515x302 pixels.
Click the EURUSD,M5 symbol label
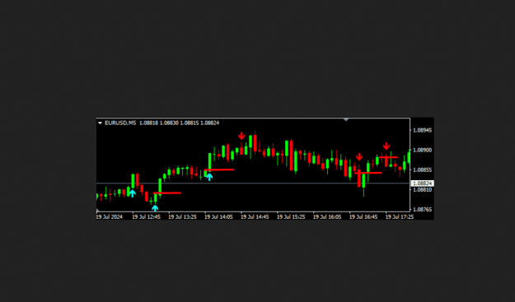(x=120, y=123)
